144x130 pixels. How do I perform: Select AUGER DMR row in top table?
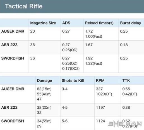pyautogui.click(x=72, y=34)
